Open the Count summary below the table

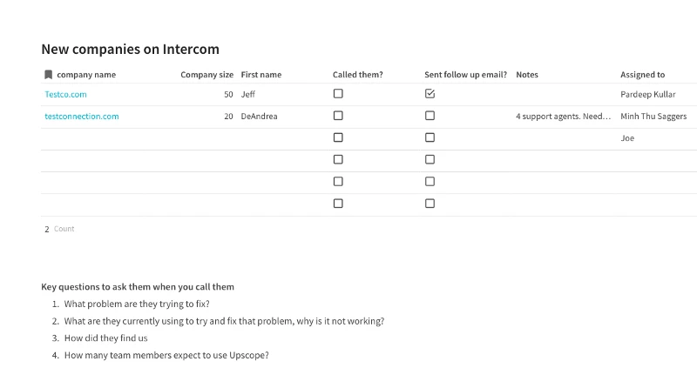[59, 229]
